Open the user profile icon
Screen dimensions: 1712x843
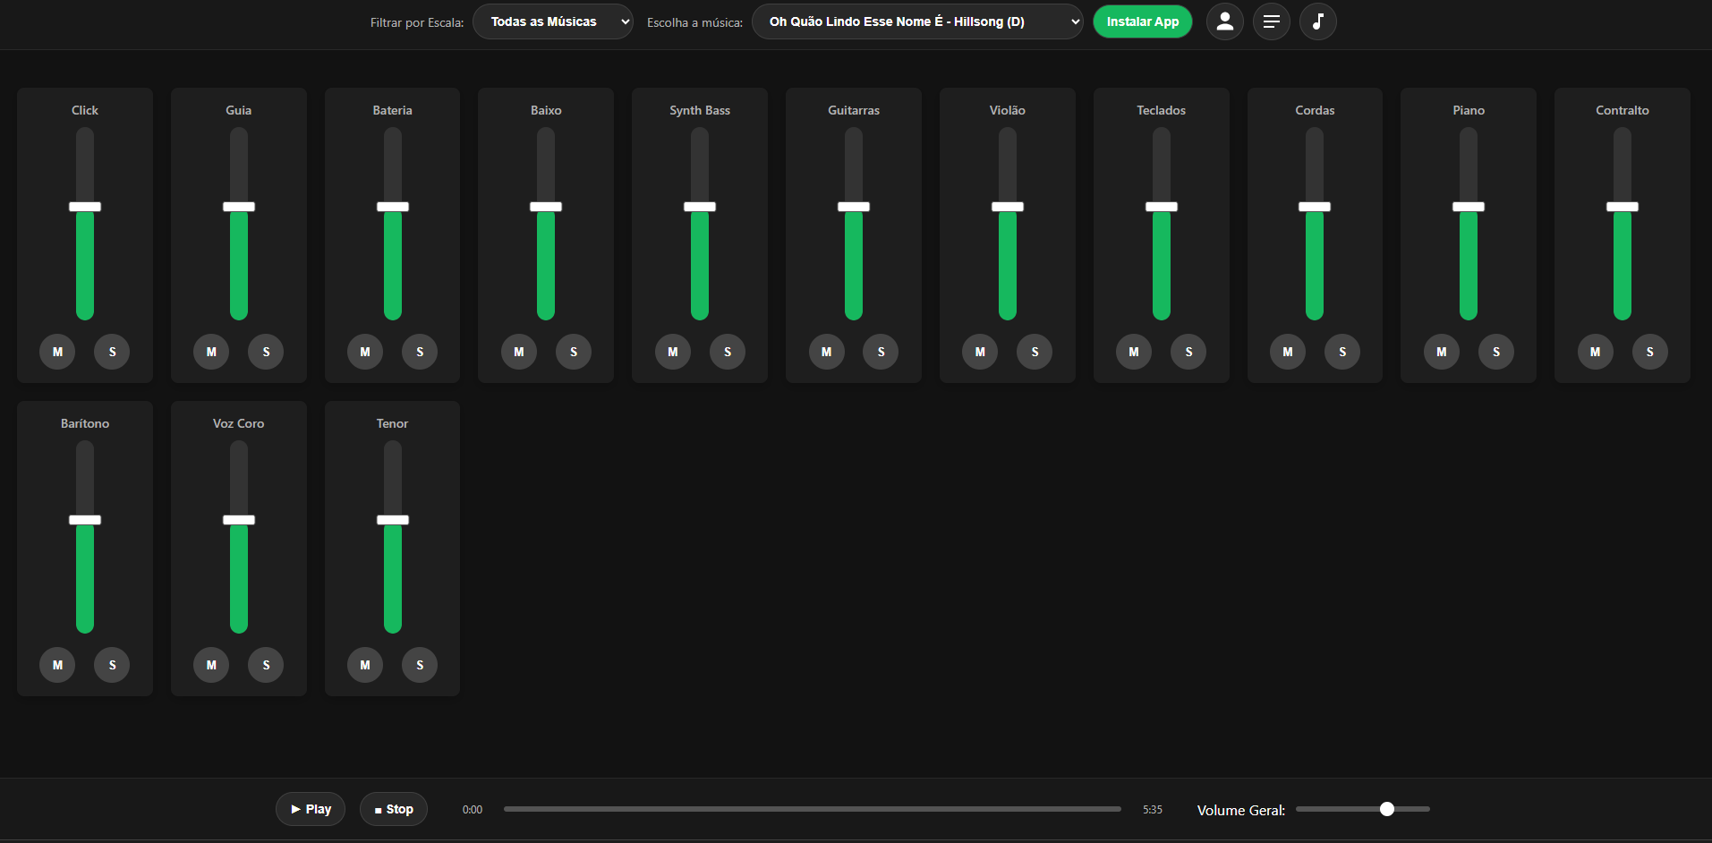(x=1224, y=21)
